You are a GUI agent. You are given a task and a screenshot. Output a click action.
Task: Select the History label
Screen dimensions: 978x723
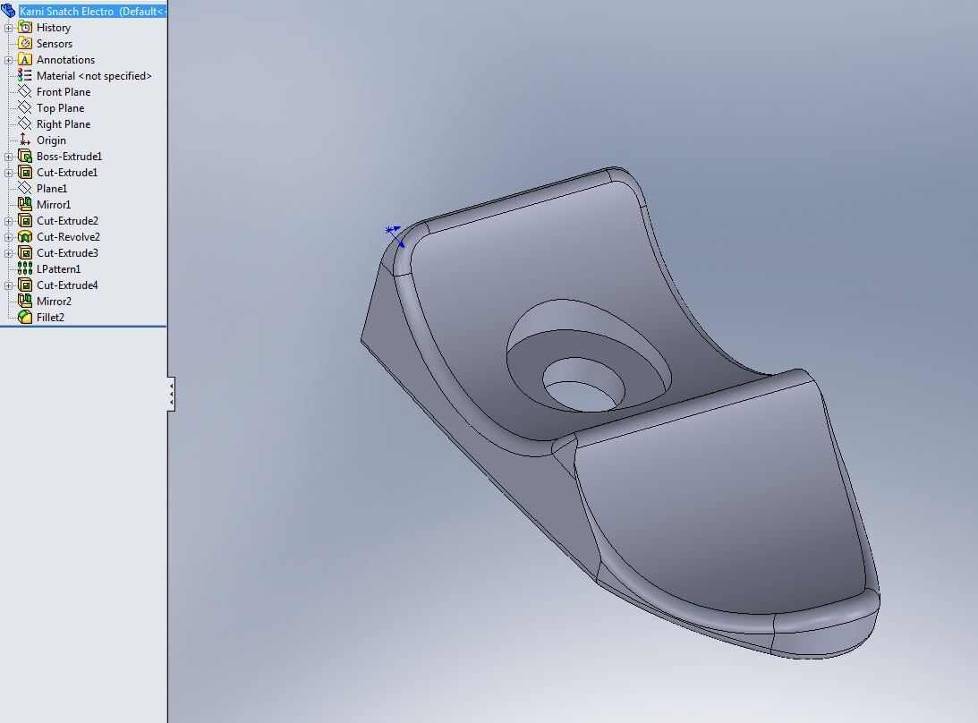[x=54, y=28]
